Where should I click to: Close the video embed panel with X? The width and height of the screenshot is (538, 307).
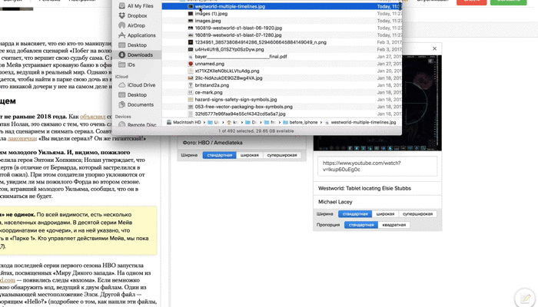coord(435,48)
